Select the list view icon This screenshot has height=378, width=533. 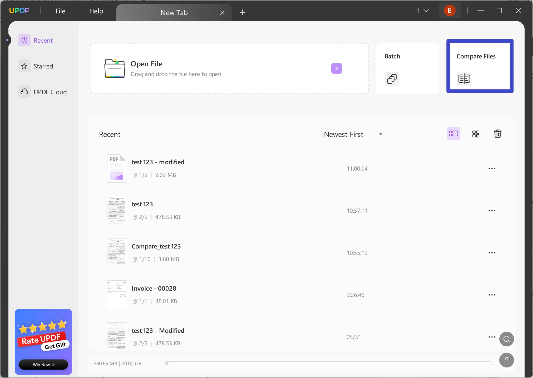[453, 134]
